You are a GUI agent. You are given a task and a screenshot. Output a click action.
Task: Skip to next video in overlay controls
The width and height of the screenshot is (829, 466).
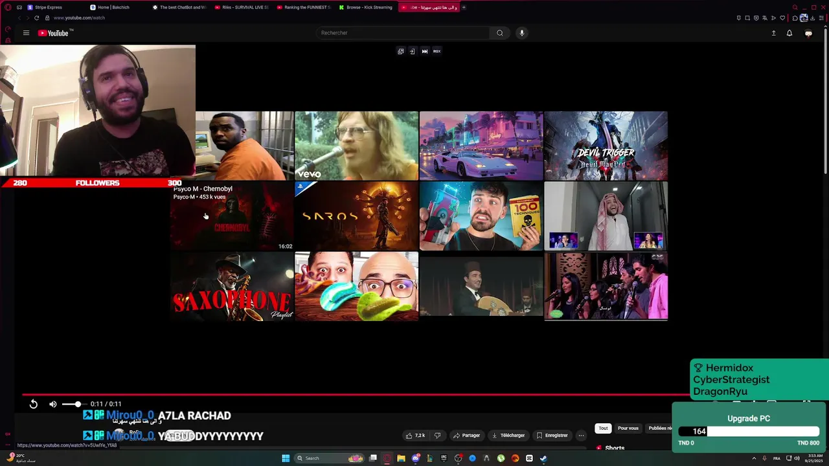coord(425,51)
